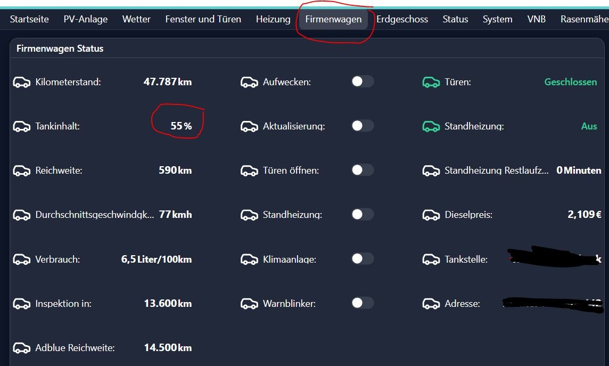This screenshot has width=609, height=366.
Task: Click the car icon next to Inspektion in
Action: [x=21, y=304]
